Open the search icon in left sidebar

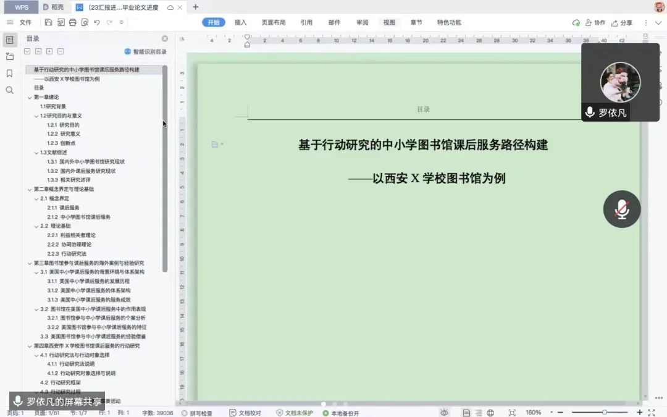click(9, 90)
